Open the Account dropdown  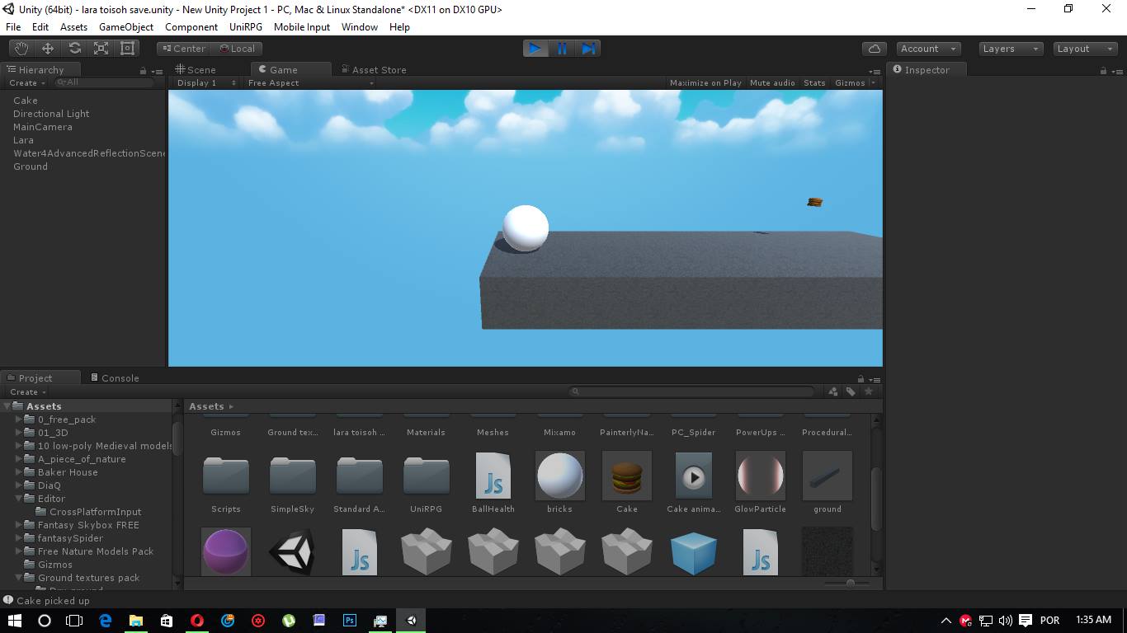(x=928, y=49)
